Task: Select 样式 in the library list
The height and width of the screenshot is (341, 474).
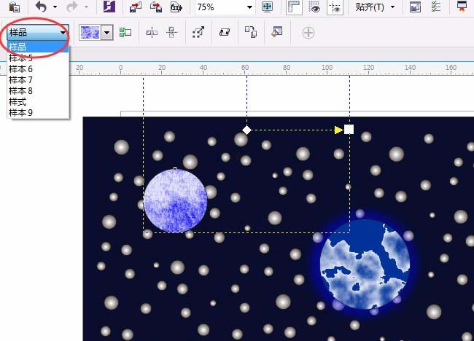Action: 38,102
